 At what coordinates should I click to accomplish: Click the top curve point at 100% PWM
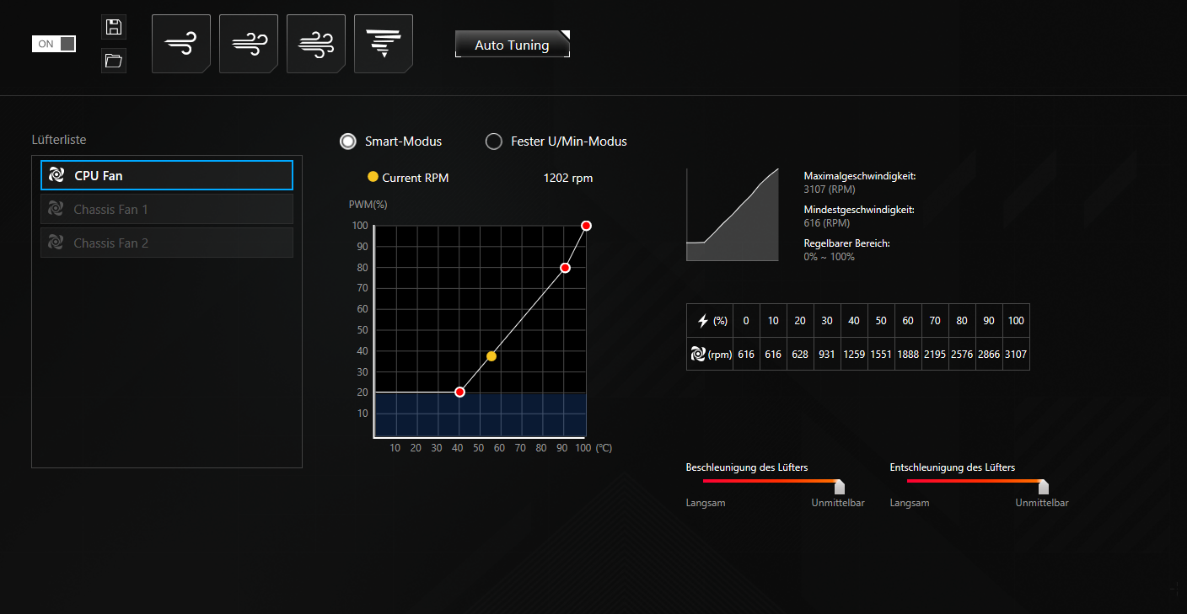click(586, 226)
